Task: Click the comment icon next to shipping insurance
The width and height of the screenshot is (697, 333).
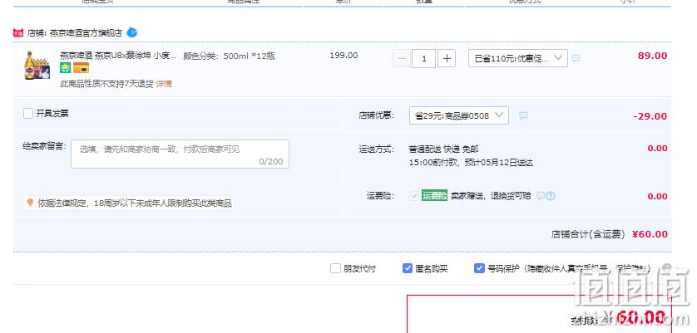Action: click(541, 196)
